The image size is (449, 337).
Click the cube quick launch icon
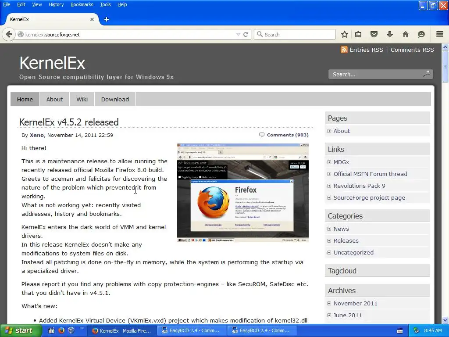pyautogui.click(x=71, y=330)
